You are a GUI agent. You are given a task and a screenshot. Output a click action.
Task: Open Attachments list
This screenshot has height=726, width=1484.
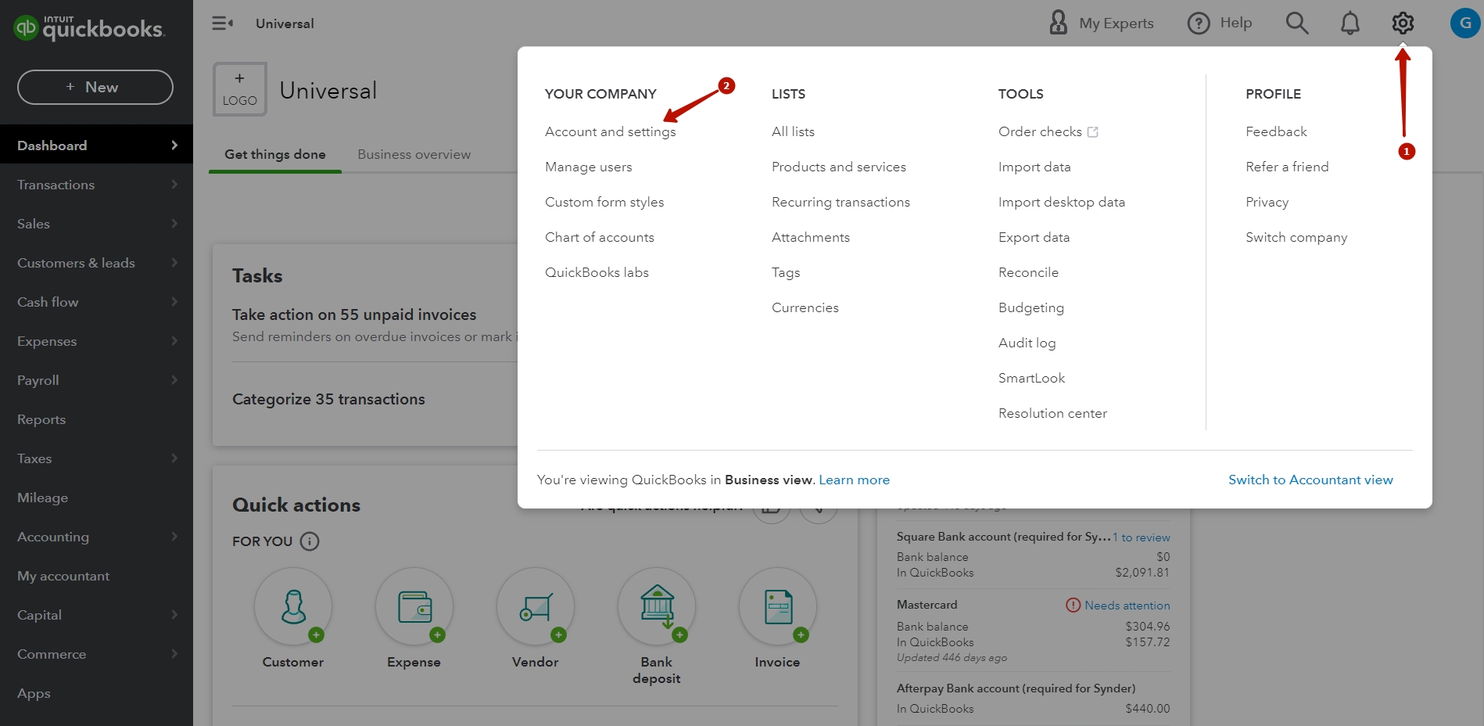tap(811, 237)
